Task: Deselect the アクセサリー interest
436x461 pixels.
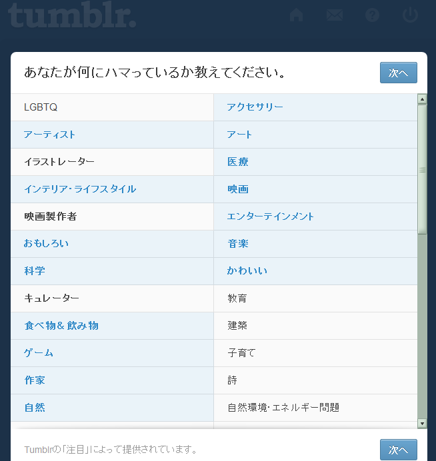Action: click(x=315, y=107)
